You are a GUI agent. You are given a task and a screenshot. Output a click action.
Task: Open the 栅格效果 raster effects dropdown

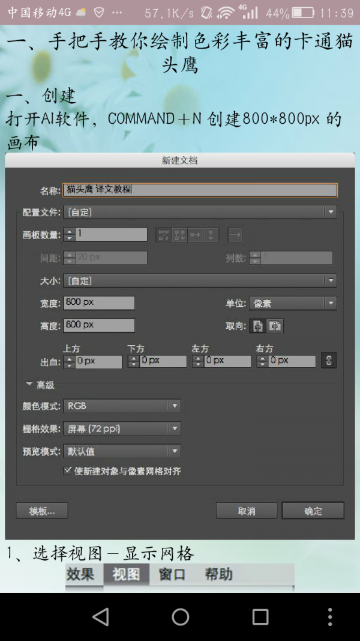click(122, 428)
